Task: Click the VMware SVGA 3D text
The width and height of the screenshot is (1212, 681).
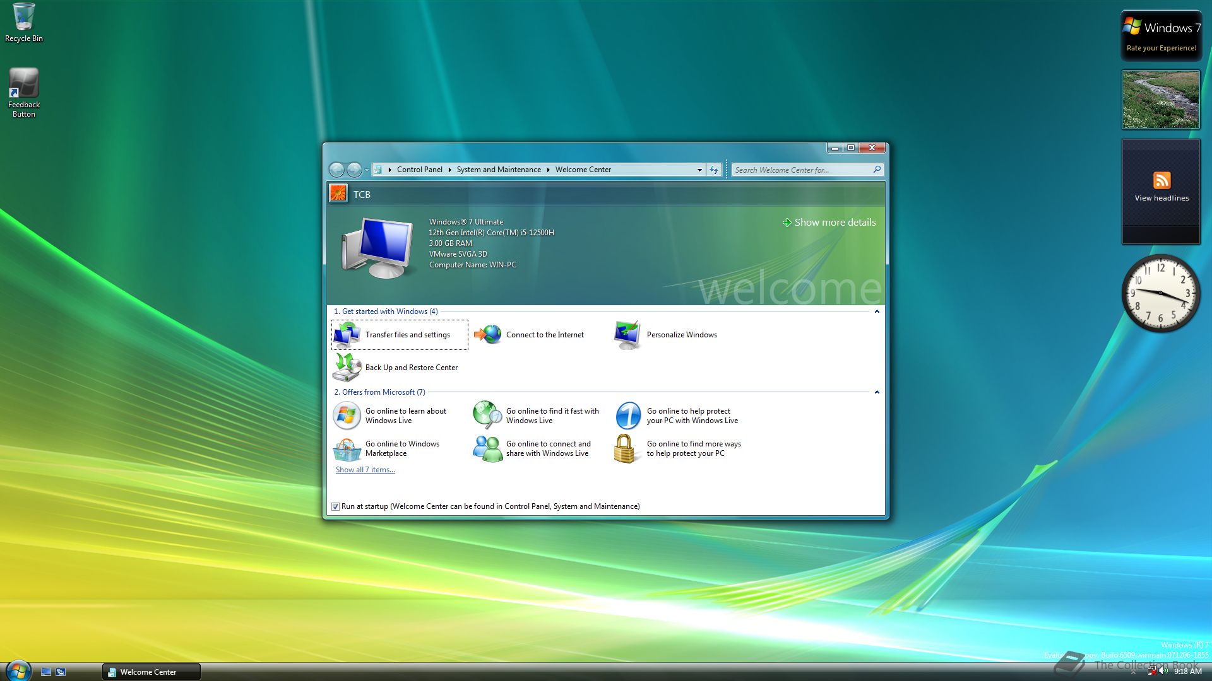Action: (x=458, y=254)
